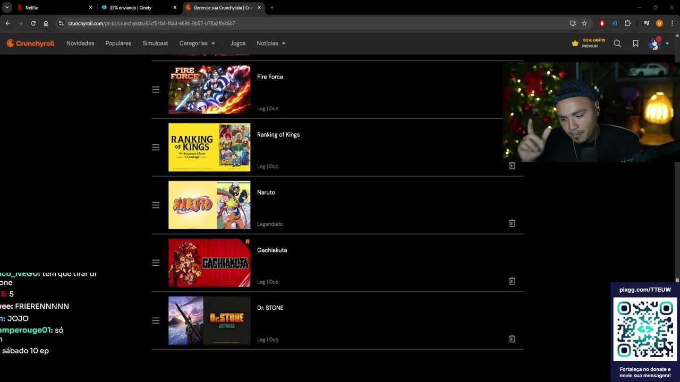Expand the Categorias dropdown

click(197, 44)
